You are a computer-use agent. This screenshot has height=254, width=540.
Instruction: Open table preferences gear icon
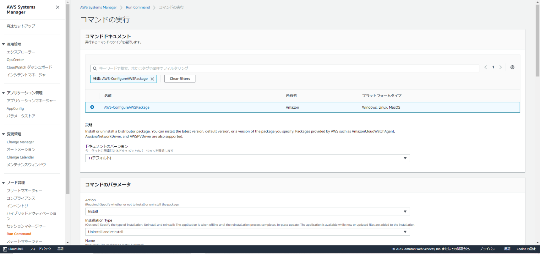512,67
